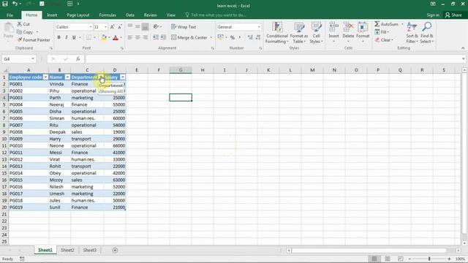Image resolution: width=468 pixels, height=263 pixels.
Task: Switch to the Data tab
Action: tap(130, 15)
